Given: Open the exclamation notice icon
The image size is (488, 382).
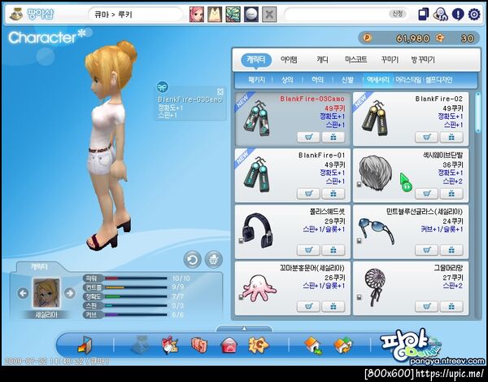Looking at the screenshot, I should (457, 15).
